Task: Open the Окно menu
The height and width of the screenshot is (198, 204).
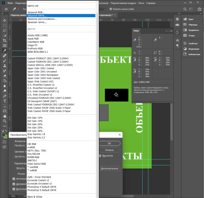Action: point(141,3)
